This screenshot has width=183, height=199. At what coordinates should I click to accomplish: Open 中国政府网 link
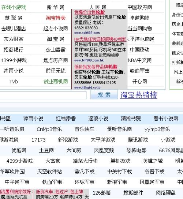[139, 7]
